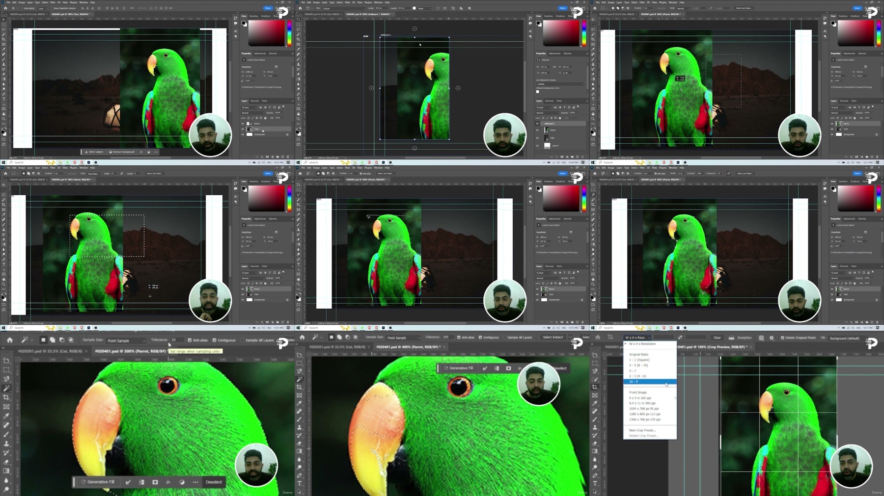Select Clone Stamp tool in the 300% Parrot window

point(6,444)
